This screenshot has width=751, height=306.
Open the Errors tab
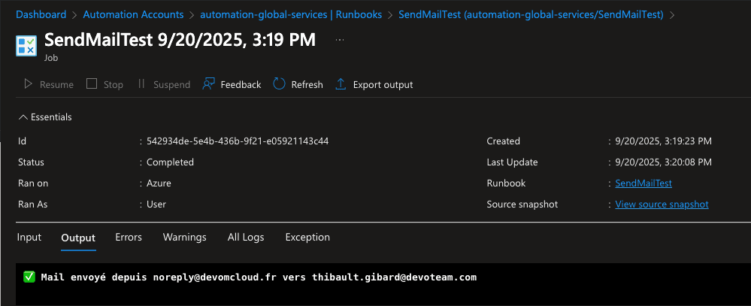pyautogui.click(x=129, y=237)
